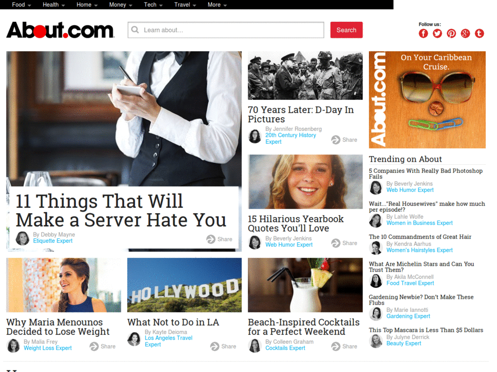Open the Tech navigation menu
This screenshot has width=497, height=372.
(x=153, y=5)
